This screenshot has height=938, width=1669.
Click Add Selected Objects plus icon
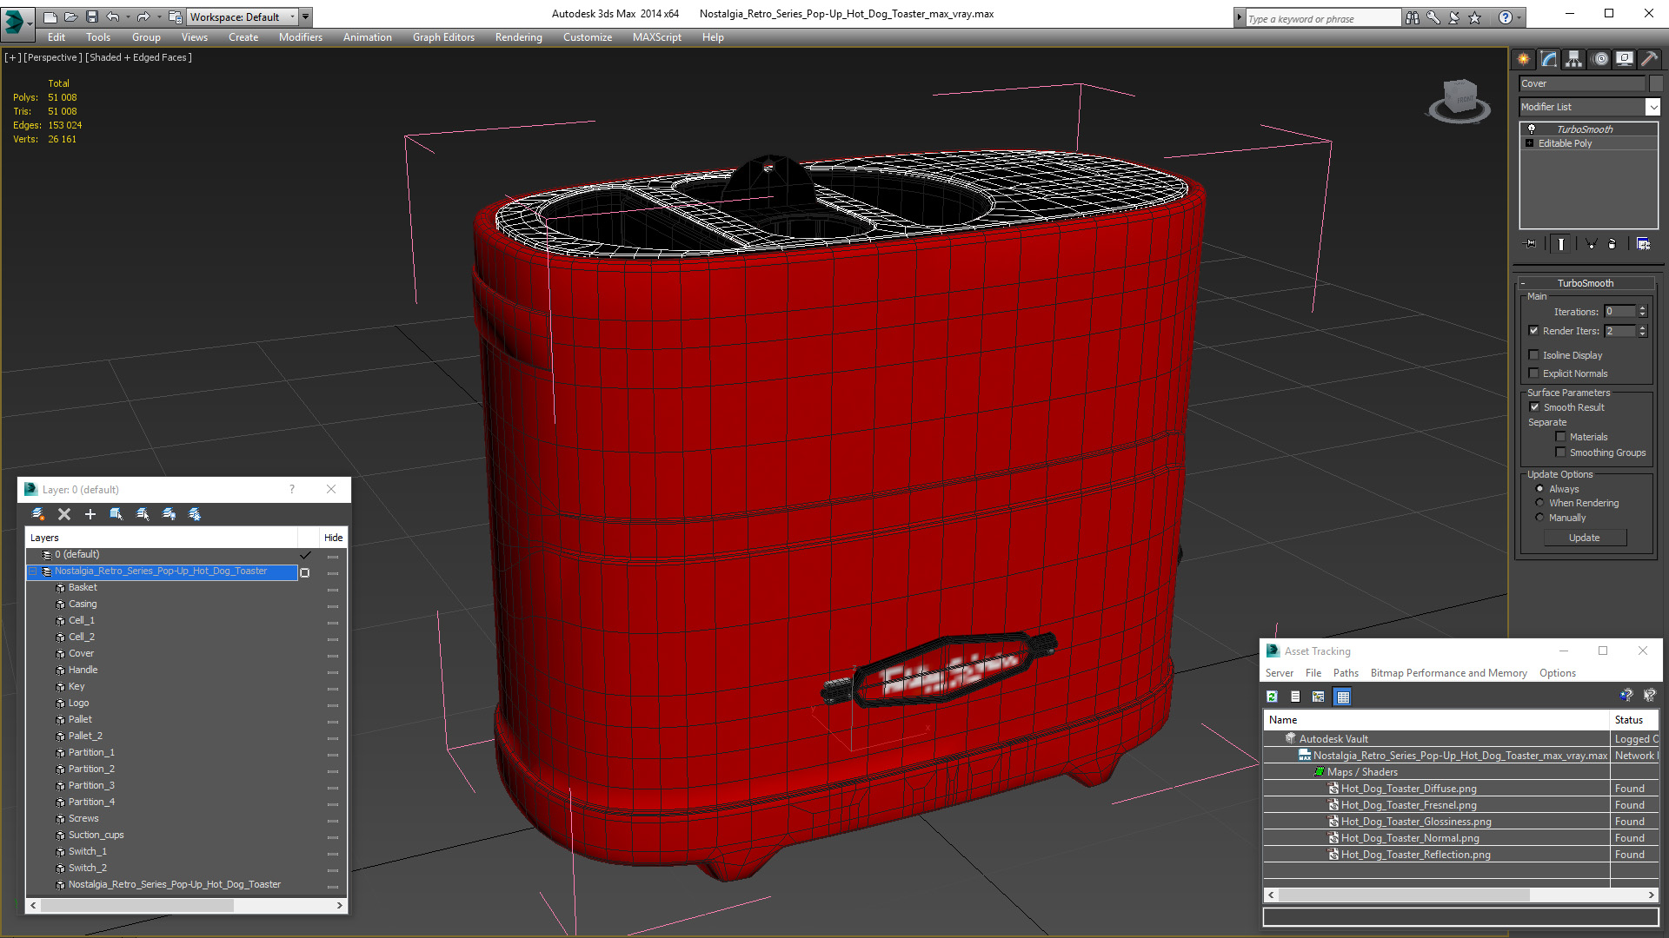click(90, 514)
